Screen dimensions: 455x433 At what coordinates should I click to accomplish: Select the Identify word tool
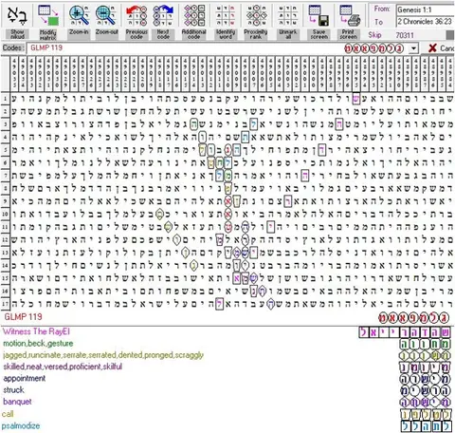pyautogui.click(x=226, y=15)
